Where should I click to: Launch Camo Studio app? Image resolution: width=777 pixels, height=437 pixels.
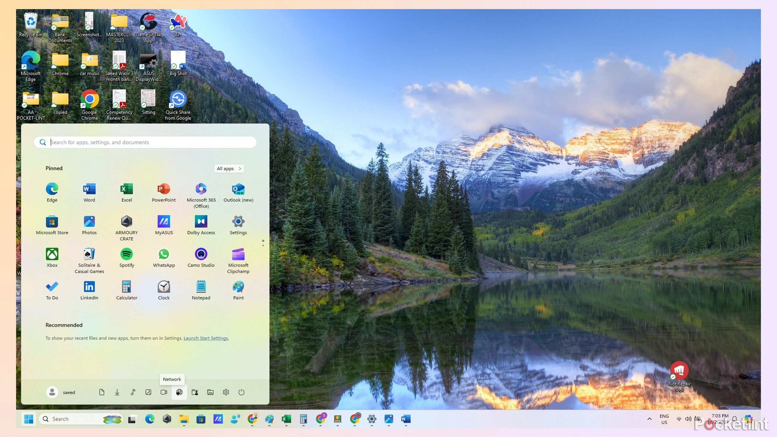[x=201, y=257]
